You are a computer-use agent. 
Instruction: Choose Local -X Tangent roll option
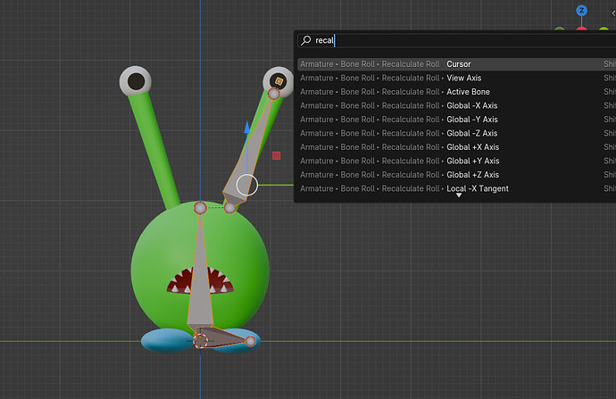point(456,188)
